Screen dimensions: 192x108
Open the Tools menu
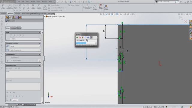point(38,2)
